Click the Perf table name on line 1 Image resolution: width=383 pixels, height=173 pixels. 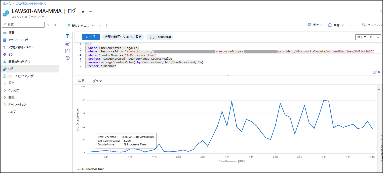click(88, 44)
